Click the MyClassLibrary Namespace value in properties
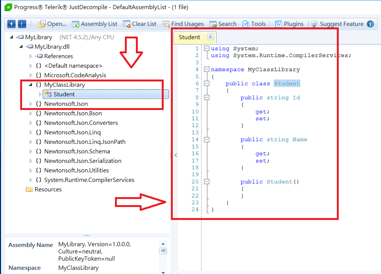This screenshot has width=381, height=274. 78,268
